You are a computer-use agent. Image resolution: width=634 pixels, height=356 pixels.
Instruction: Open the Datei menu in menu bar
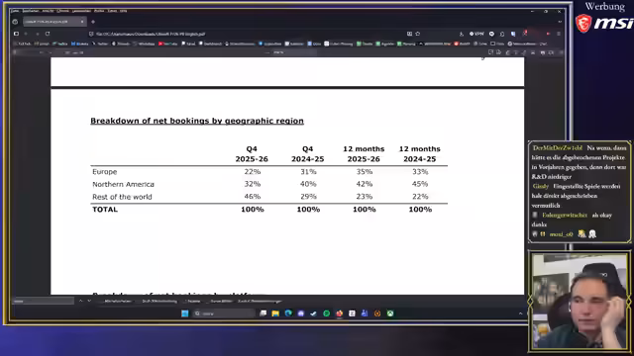coord(16,11)
